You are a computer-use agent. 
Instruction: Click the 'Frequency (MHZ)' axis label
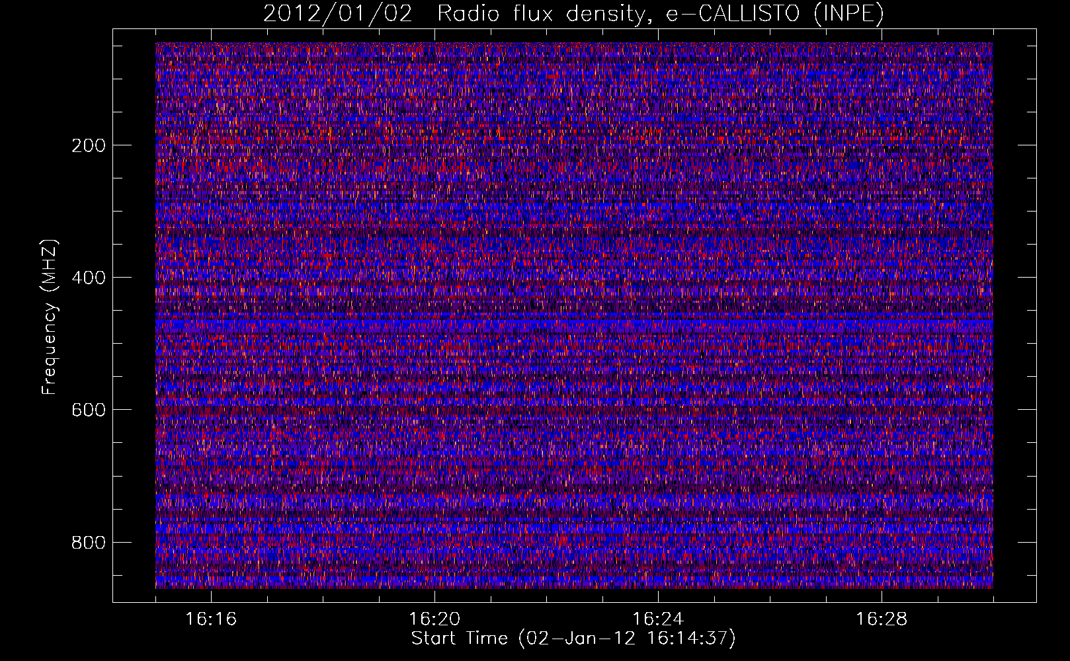coord(50,317)
